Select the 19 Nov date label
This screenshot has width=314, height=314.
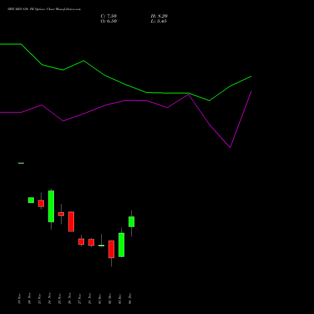[x=19, y=299]
